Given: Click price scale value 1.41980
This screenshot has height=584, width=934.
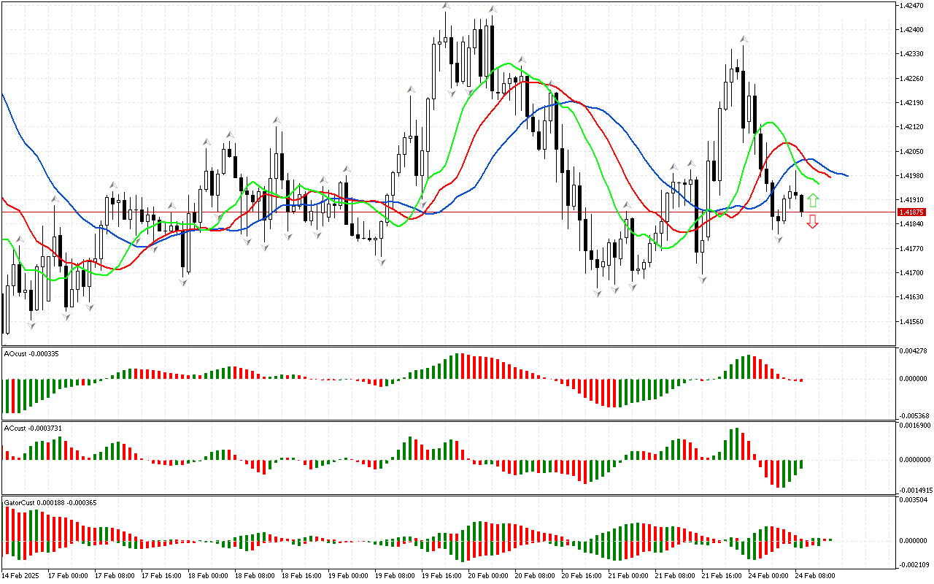Looking at the screenshot, I should 911,175.
